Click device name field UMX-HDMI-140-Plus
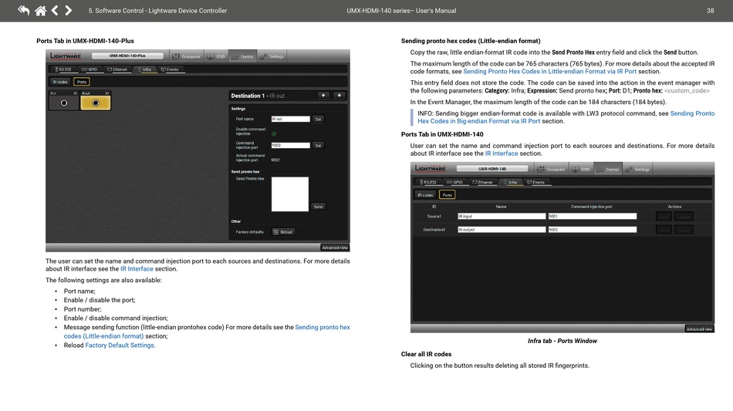 pos(127,56)
